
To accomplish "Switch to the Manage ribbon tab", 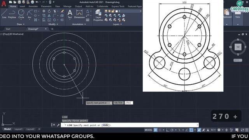I will point(67,6).
